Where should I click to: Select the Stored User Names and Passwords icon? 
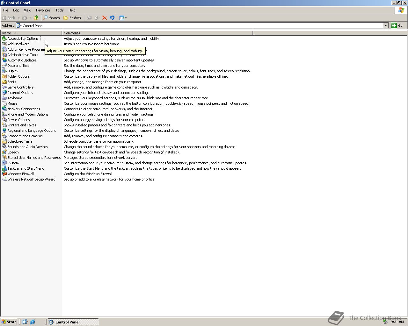coord(4,158)
